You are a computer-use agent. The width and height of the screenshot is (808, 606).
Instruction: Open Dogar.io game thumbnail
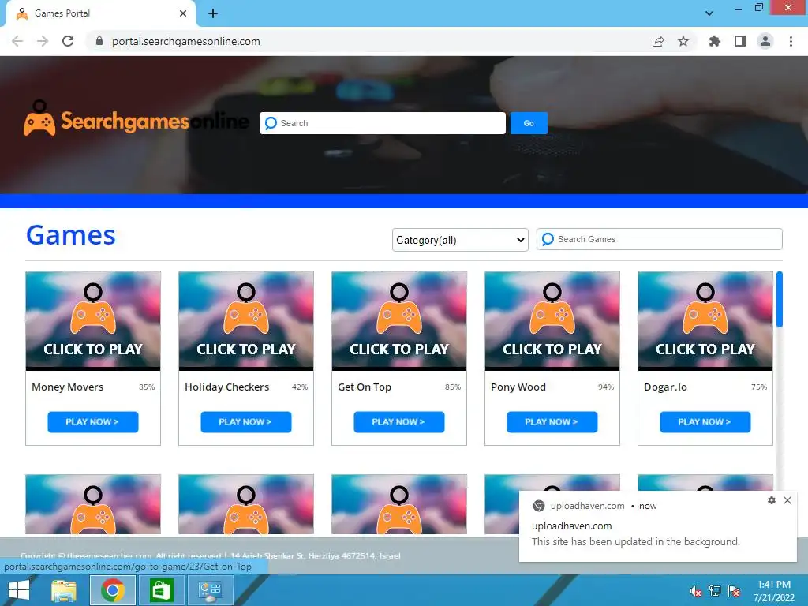pyautogui.click(x=705, y=320)
